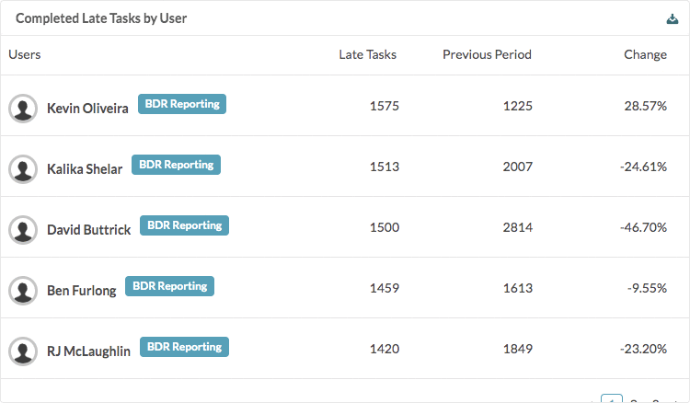Click Kalika Shelar's avatar icon
Image resolution: width=690 pixels, height=403 pixels.
[x=23, y=169]
